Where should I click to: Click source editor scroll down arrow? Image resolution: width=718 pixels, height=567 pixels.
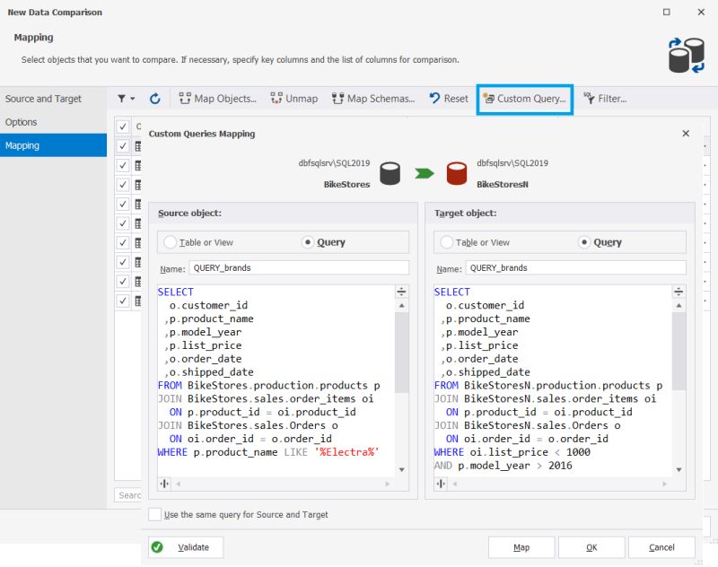[401, 469]
